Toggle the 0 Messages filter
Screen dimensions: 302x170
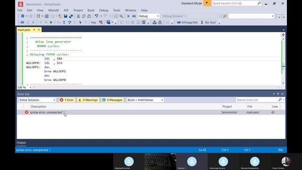click(112, 100)
